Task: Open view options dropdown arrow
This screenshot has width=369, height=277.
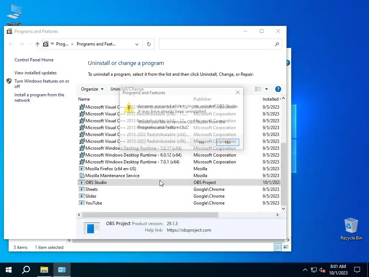Action: pyautogui.click(x=266, y=89)
